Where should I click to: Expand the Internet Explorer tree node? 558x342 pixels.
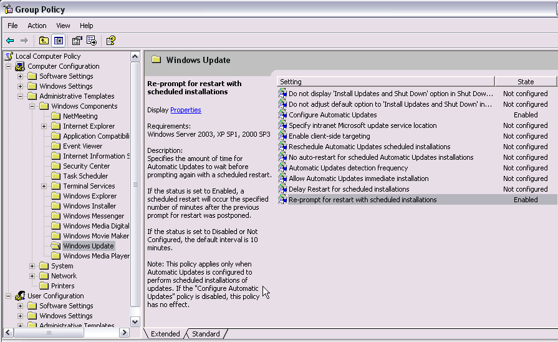tap(44, 126)
